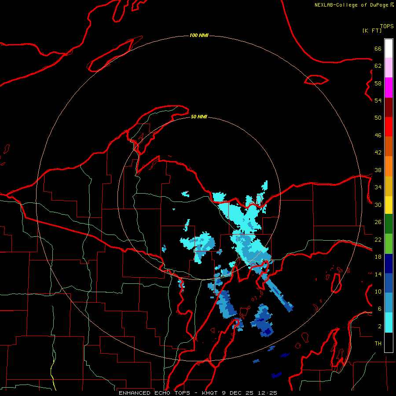Click the '6' legend value label
This screenshot has height=396, width=396.
click(380, 309)
